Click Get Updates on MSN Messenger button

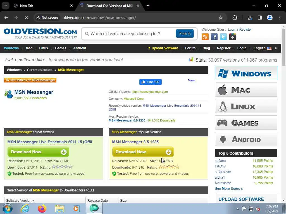coord(30,80)
